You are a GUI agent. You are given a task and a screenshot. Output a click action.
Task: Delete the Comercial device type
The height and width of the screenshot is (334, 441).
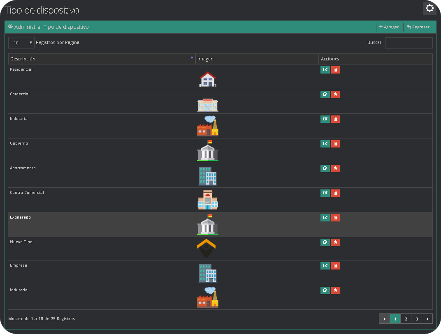point(335,94)
